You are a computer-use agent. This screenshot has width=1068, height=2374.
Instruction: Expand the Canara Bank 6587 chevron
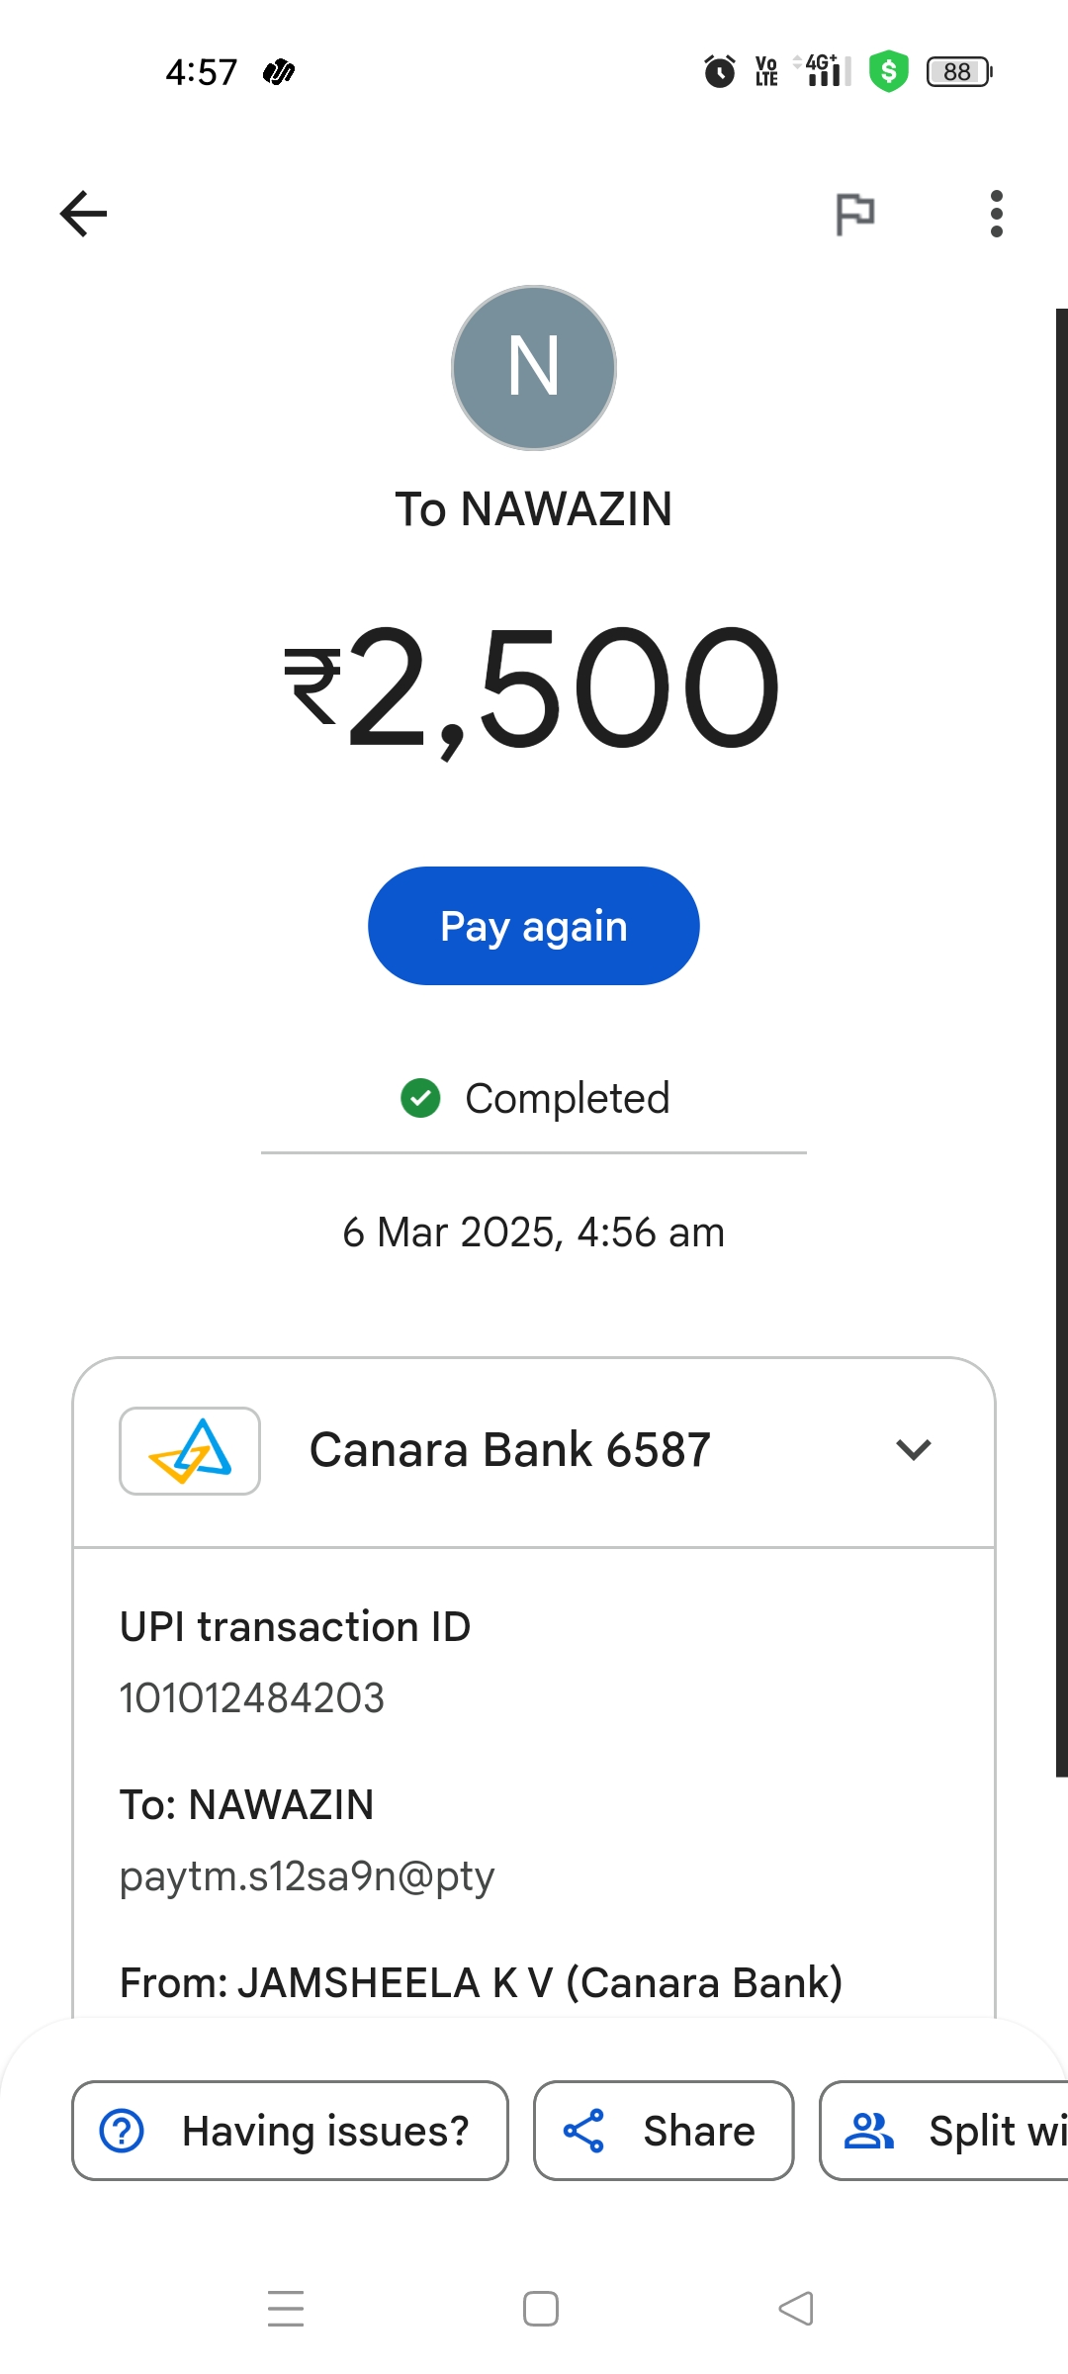914,1450
